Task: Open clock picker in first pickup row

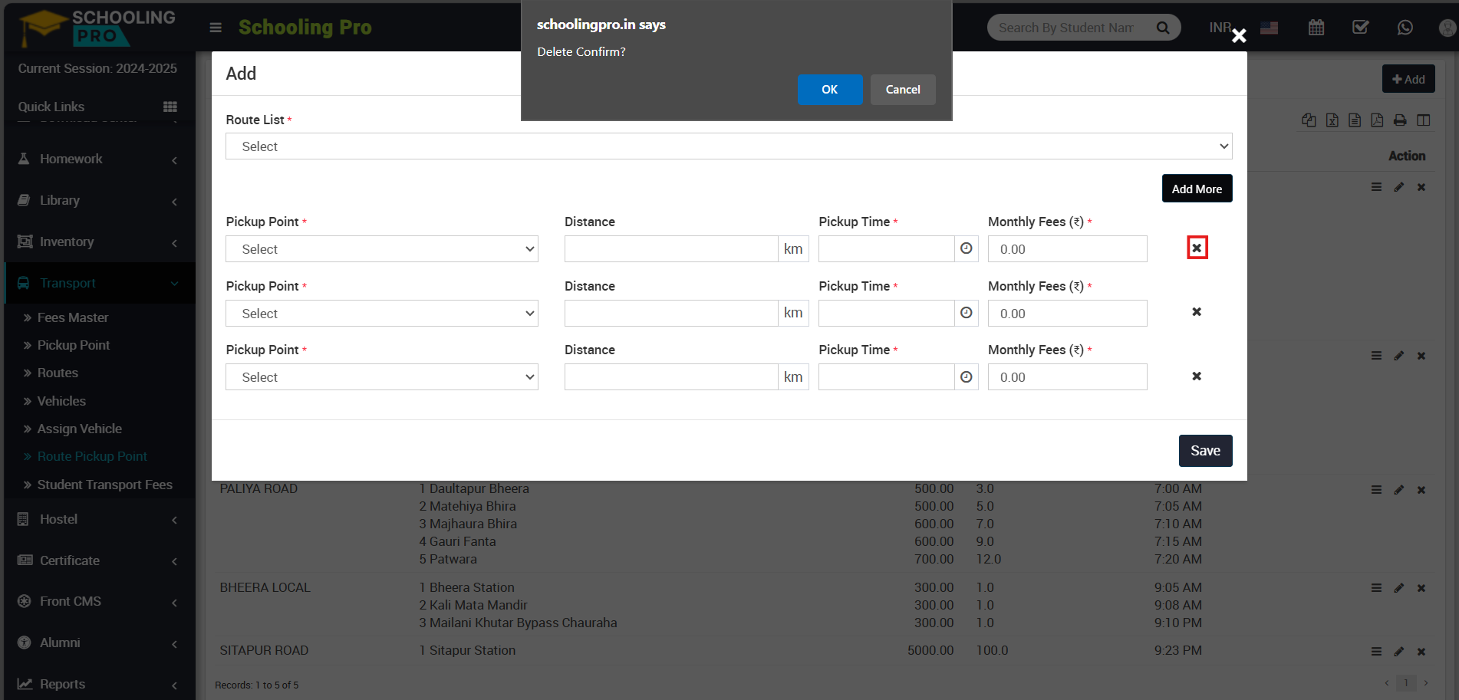Action: coord(967,249)
